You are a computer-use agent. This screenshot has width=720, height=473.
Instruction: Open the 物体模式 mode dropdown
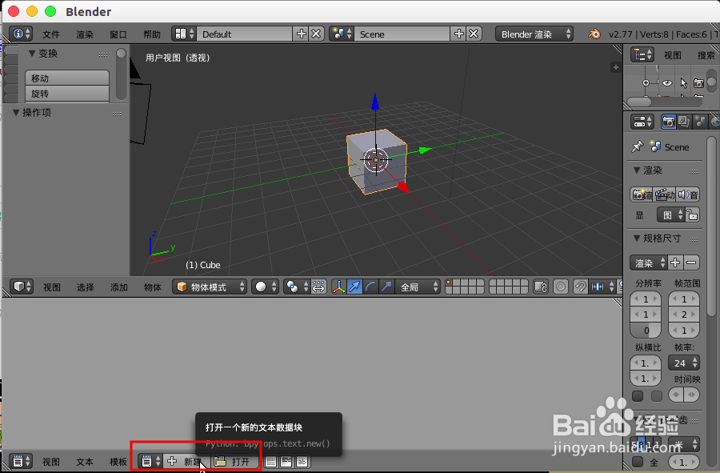(208, 287)
